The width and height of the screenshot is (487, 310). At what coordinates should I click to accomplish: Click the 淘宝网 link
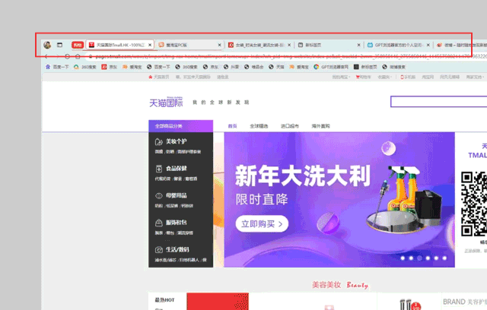(428, 77)
